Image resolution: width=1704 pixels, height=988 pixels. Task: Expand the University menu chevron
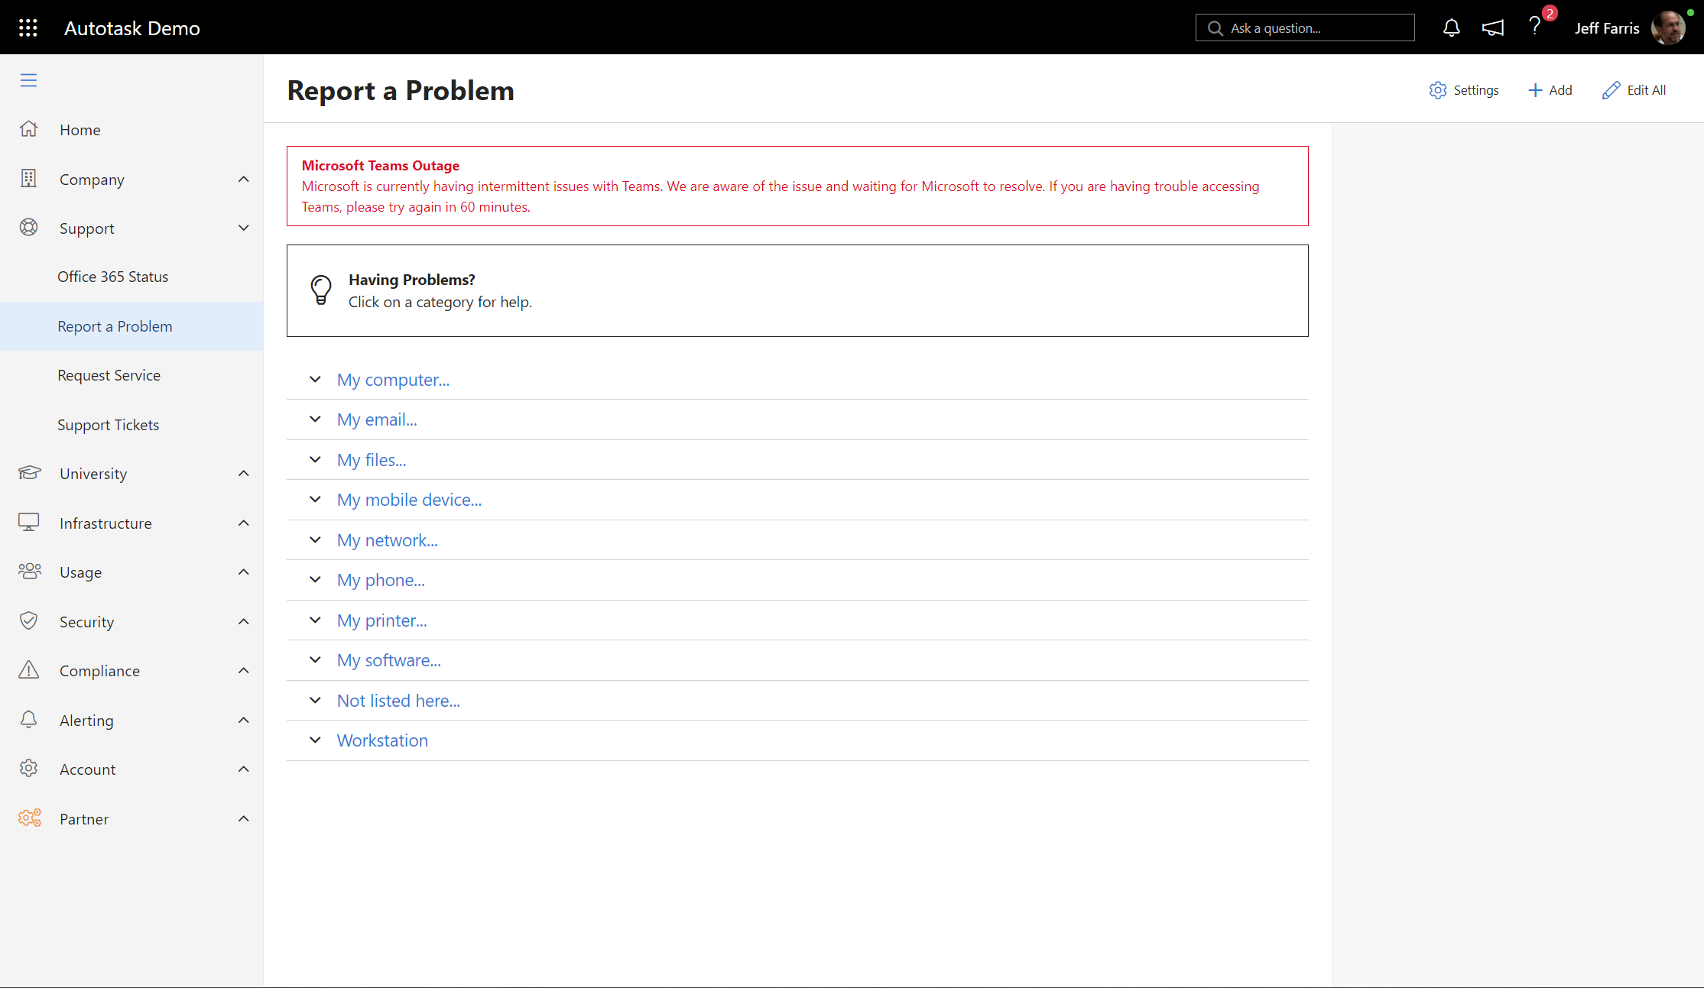244,473
